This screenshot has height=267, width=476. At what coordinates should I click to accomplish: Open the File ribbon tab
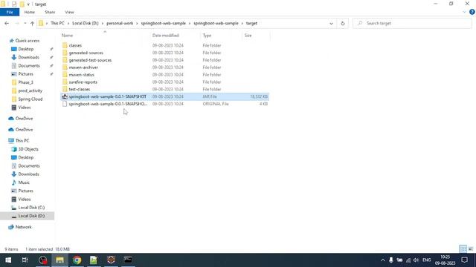(10, 12)
